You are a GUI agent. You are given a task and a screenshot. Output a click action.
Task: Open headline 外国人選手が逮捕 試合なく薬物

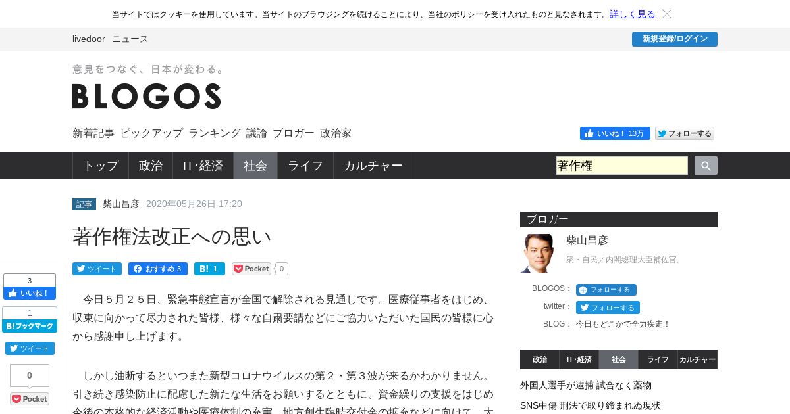tap(586, 385)
